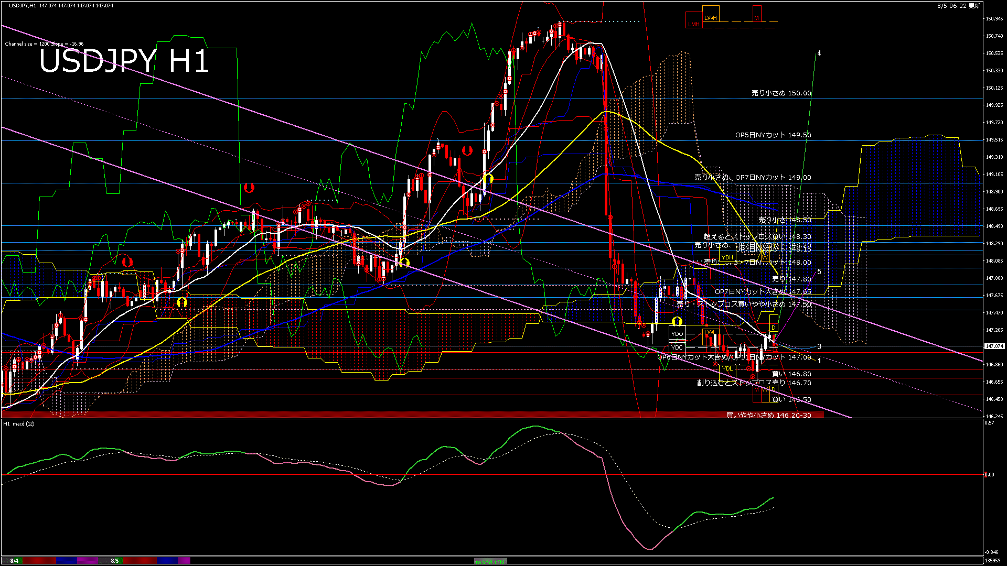Click the MACD scale value 0.57
This screenshot has height=566, width=1007.
coord(990,422)
